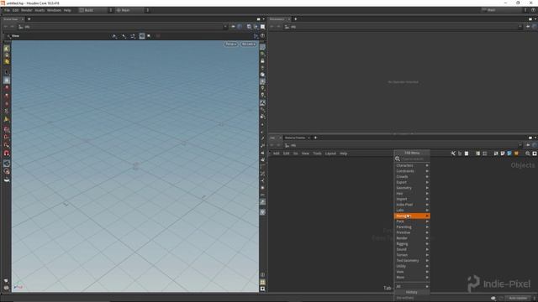Open the Rigging submenu in TAB menu
The height and width of the screenshot is (302, 538).
click(412, 244)
